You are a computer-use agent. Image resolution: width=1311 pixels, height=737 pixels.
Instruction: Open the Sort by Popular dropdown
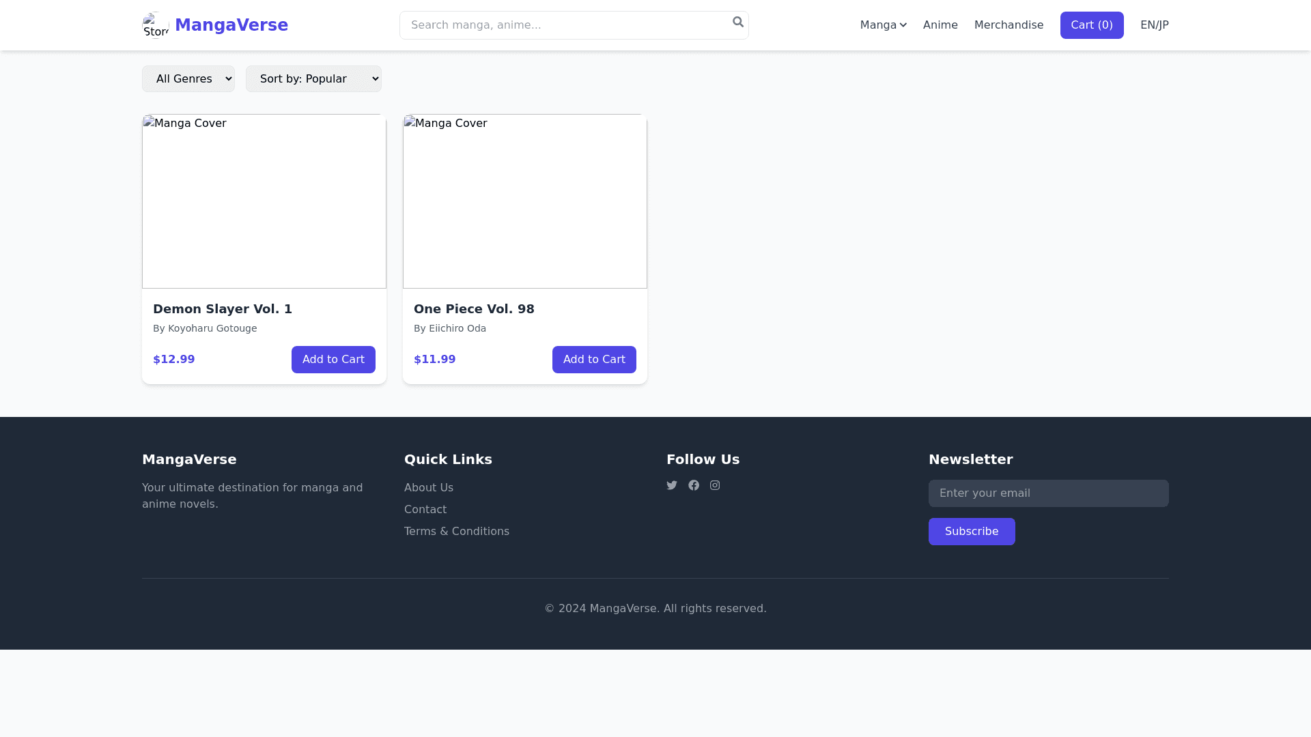313,79
